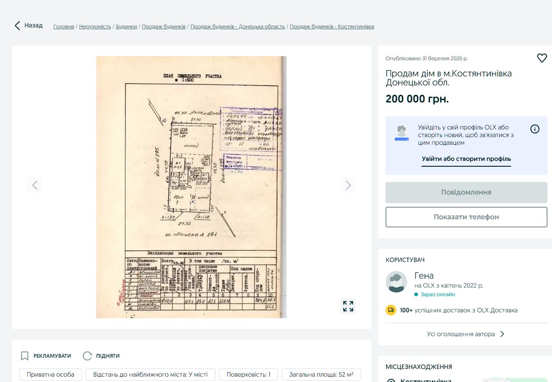This screenshot has width=552, height=382.
Task: Click the Назад back arrow
Action: click(18, 26)
